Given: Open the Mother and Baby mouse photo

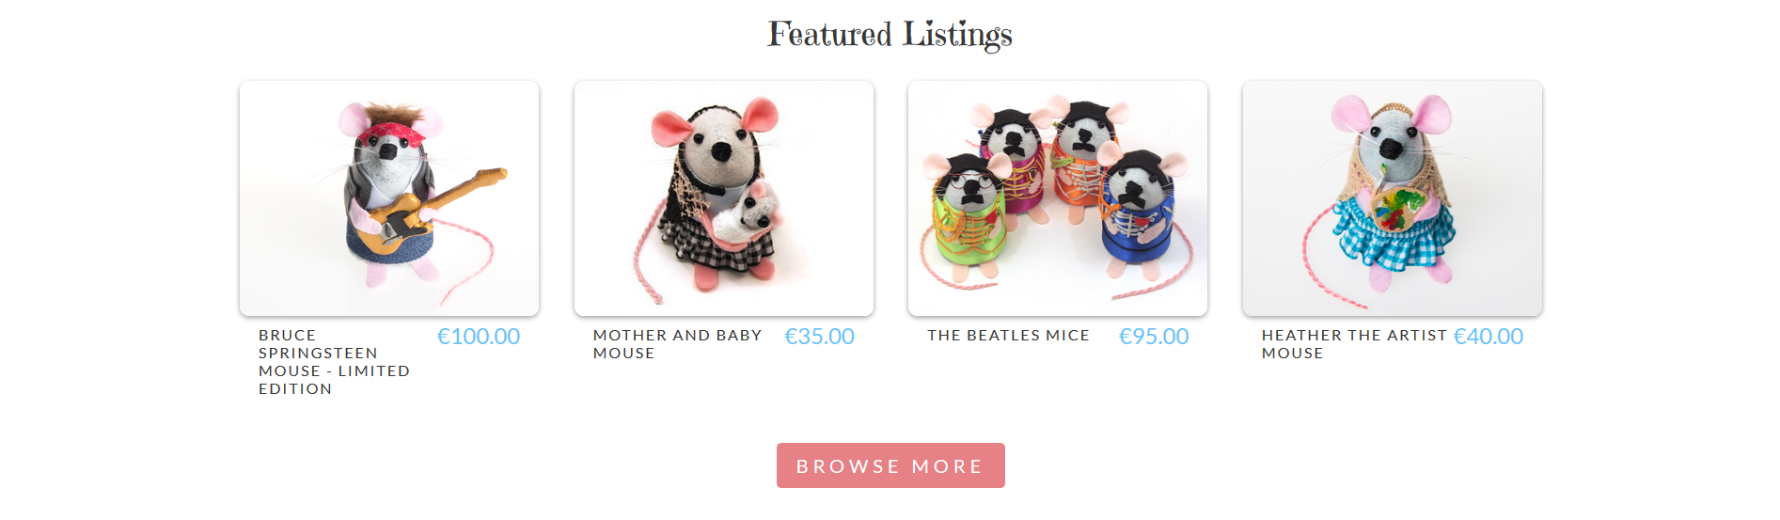Looking at the screenshot, I should coord(724,198).
